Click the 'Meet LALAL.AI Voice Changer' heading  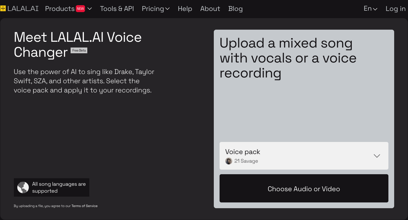pos(78,45)
